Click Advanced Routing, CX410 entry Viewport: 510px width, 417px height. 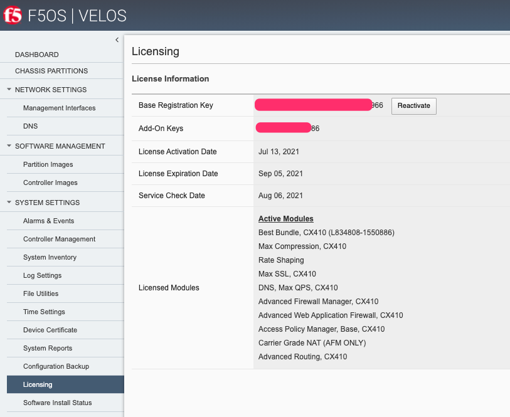coord(302,357)
